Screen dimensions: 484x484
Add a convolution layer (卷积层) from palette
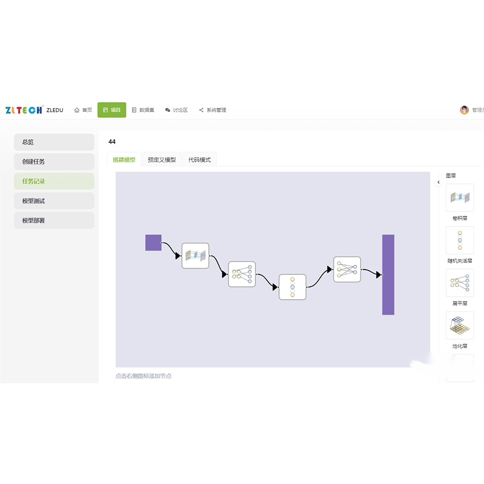tap(459, 197)
